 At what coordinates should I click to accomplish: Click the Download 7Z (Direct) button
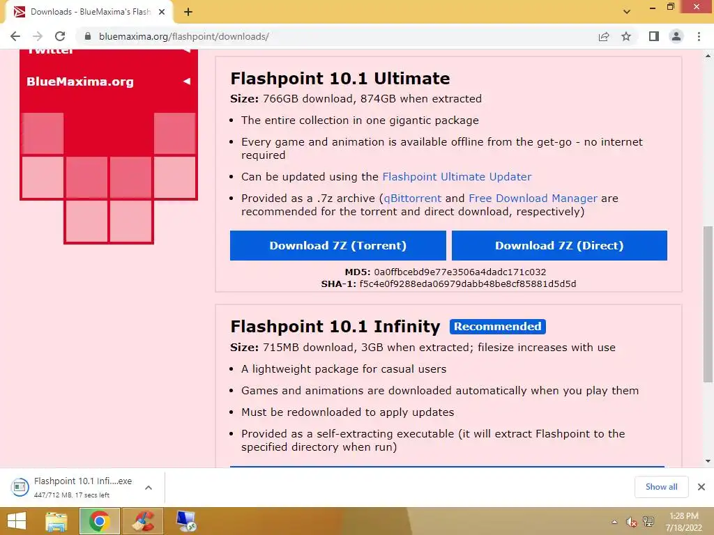click(559, 246)
